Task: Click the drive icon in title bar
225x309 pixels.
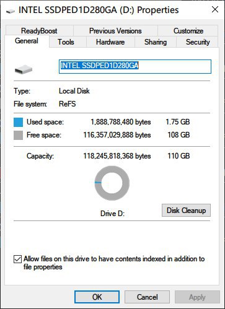Action: [11, 11]
